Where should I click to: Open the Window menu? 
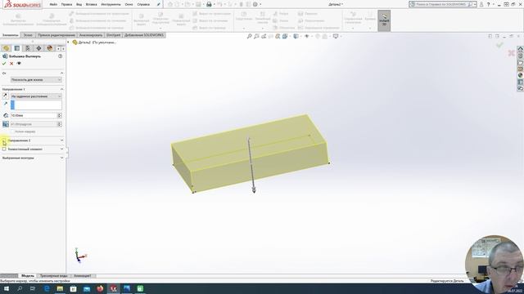pyautogui.click(x=129, y=5)
